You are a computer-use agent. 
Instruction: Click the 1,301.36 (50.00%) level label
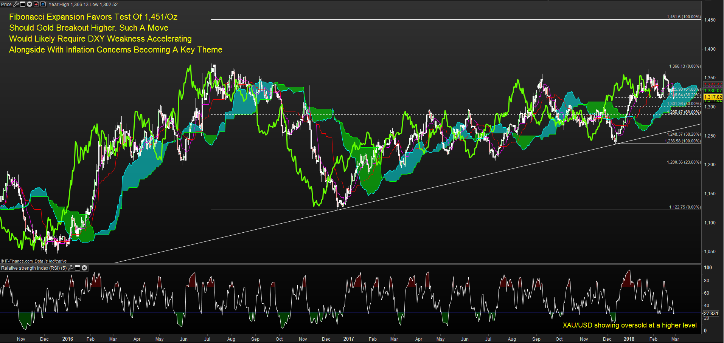684,104
